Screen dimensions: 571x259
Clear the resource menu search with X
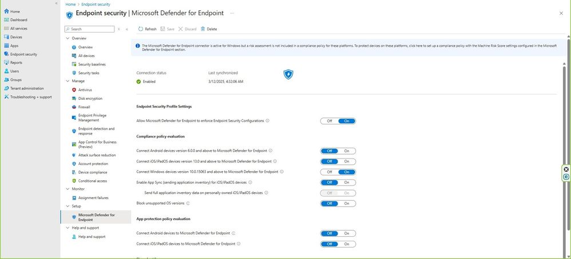pos(118,29)
